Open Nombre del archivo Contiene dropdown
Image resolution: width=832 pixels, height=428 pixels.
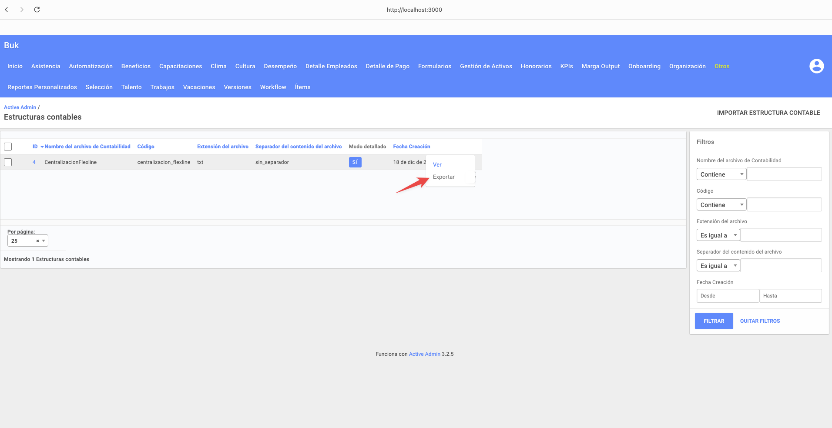click(721, 174)
